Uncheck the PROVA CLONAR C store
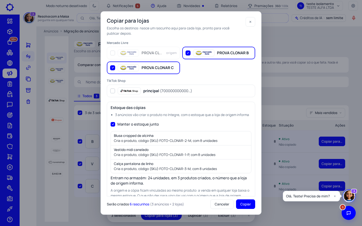 (x=113, y=68)
